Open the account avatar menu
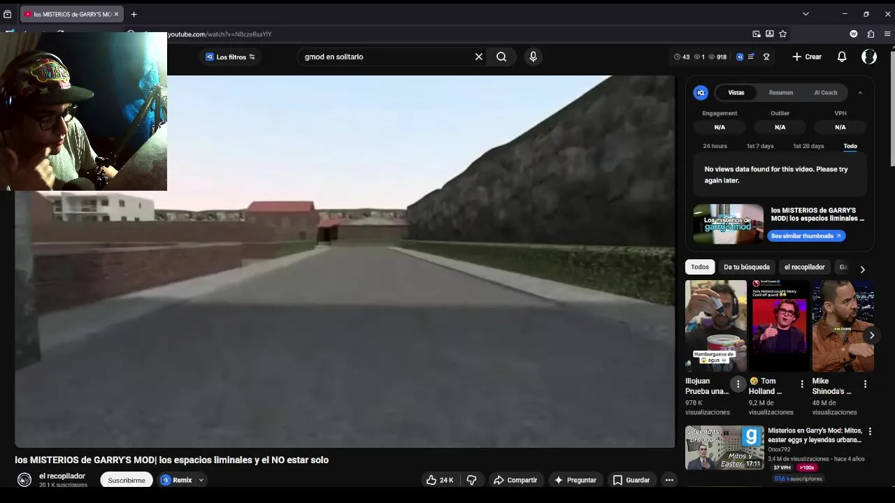 click(869, 57)
